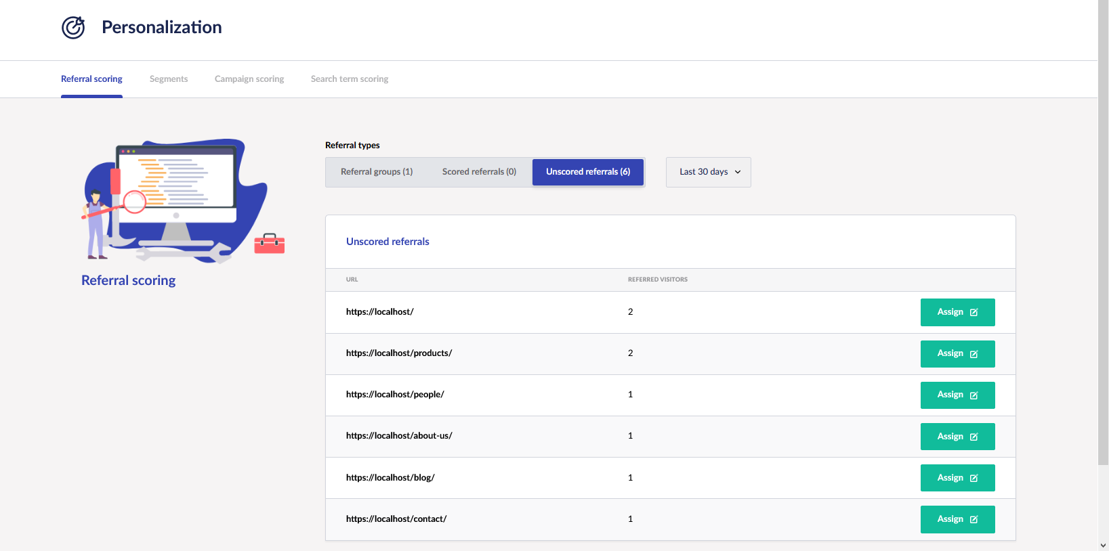Click the scrollbar down arrow

[1104, 545]
